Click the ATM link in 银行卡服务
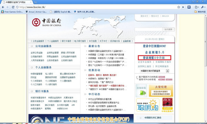 point(73,105)
